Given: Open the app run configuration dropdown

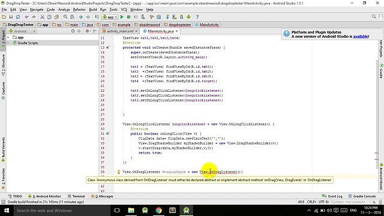Looking at the screenshot, I should 110,17.
